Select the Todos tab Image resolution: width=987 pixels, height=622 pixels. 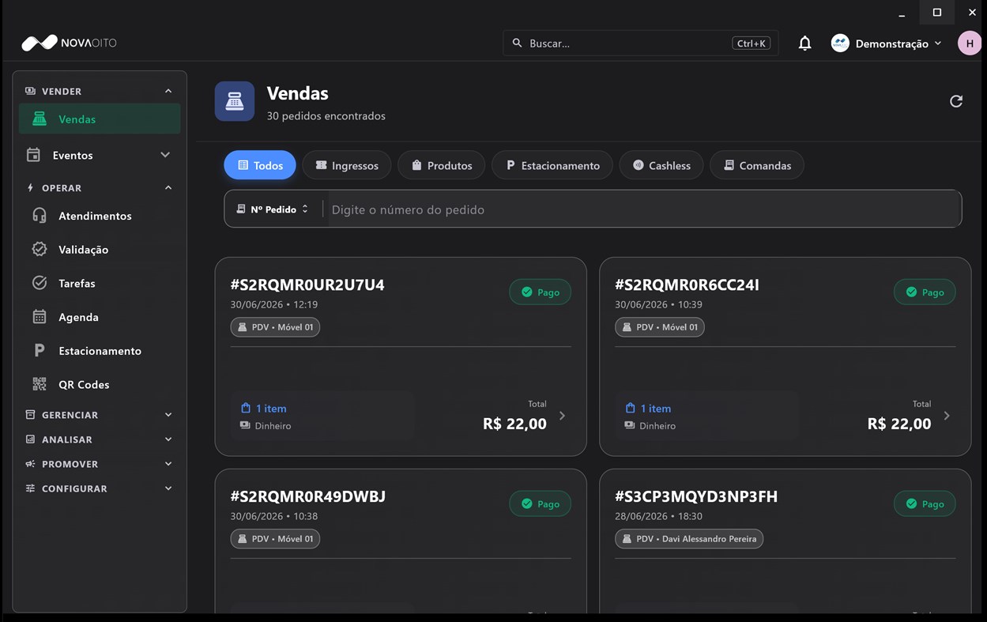pos(260,165)
